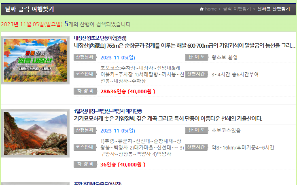Click 3~4시간 총6시간부여 duration text
This screenshot has width=297, height=185.
235,74
